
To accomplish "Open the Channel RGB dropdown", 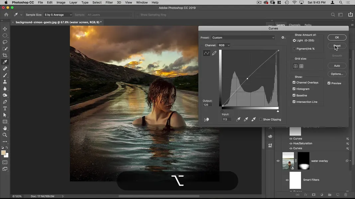I will coord(224,45).
